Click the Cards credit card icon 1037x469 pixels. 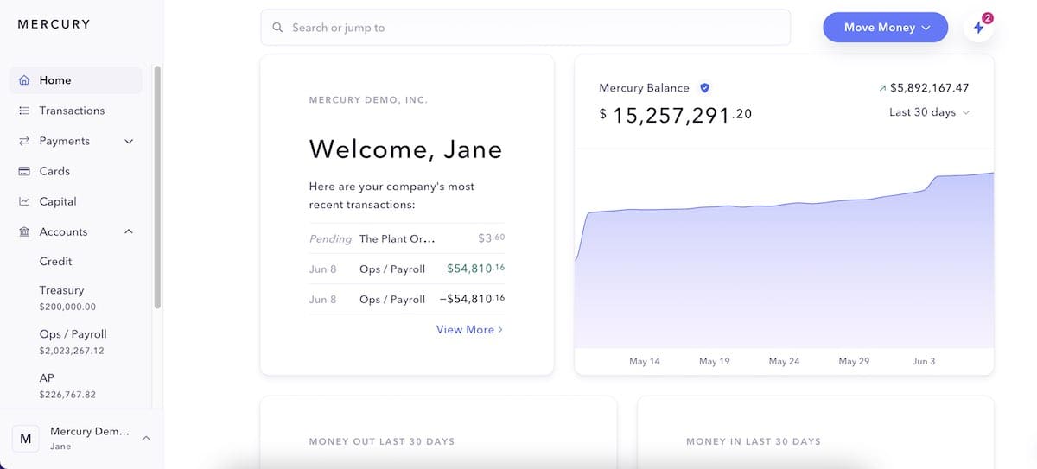click(x=24, y=171)
